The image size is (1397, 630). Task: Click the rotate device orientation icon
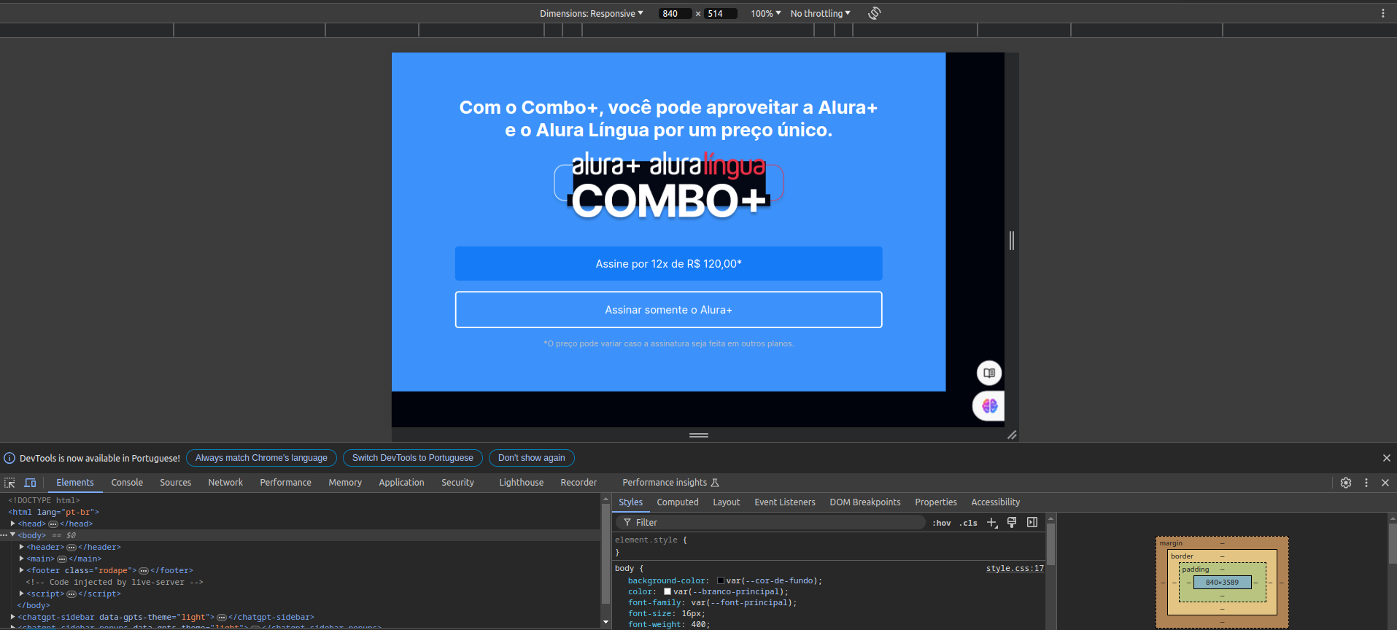(875, 13)
